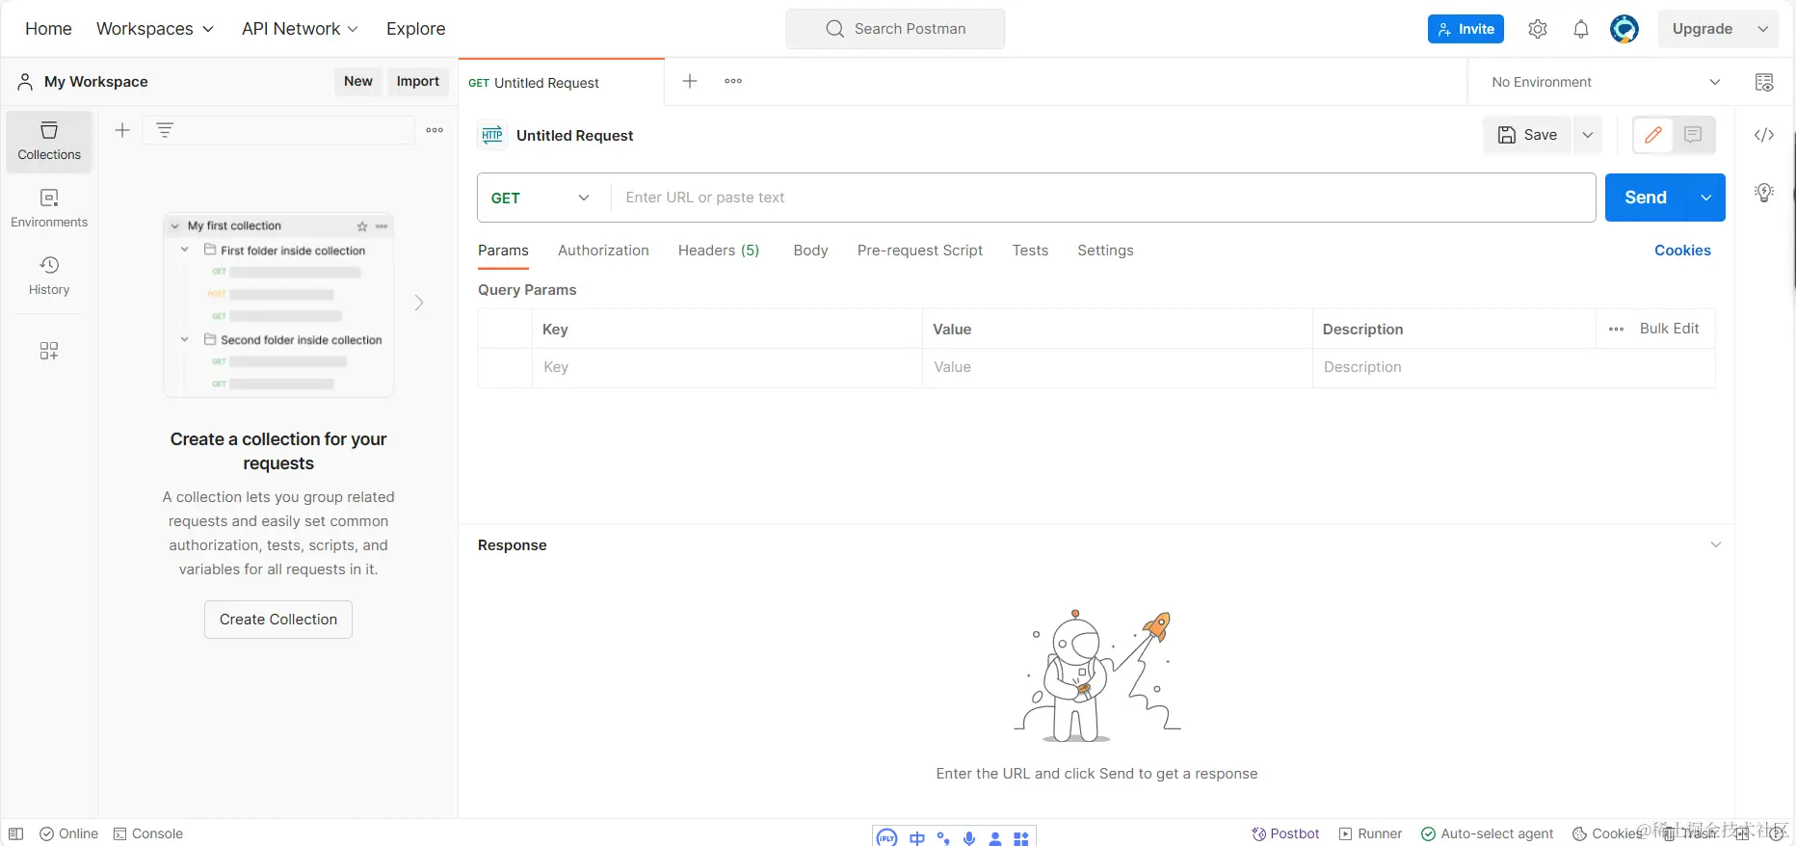
Task: Open the Tests tab
Action: pyautogui.click(x=1030, y=251)
